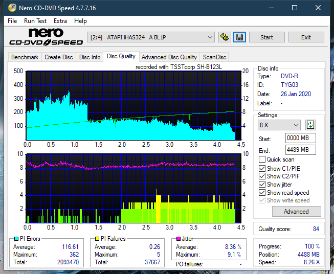Disable the Show jitter checkbox
The width and height of the screenshot is (334, 274).
[x=262, y=185]
